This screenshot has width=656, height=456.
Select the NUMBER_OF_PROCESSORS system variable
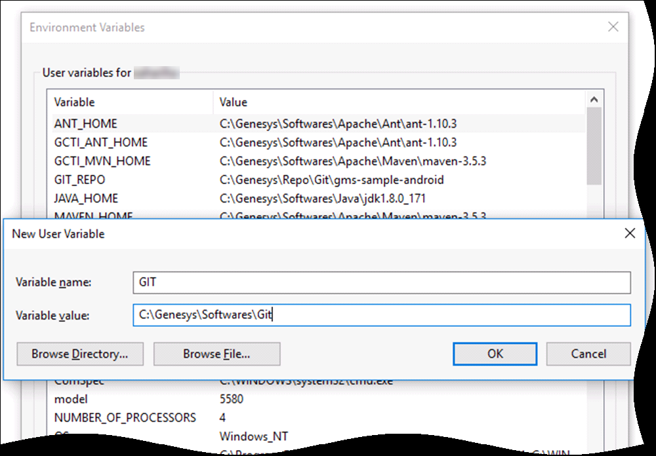pos(125,417)
